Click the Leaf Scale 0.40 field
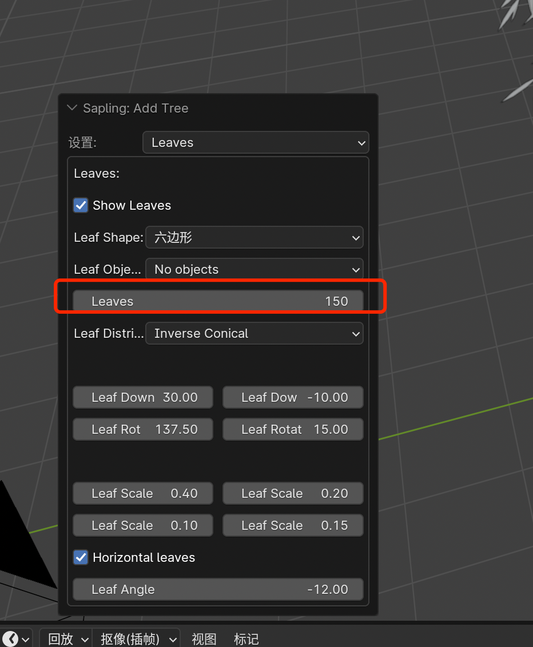This screenshot has width=533, height=647. pyautogui.click(x=143, y=493)
